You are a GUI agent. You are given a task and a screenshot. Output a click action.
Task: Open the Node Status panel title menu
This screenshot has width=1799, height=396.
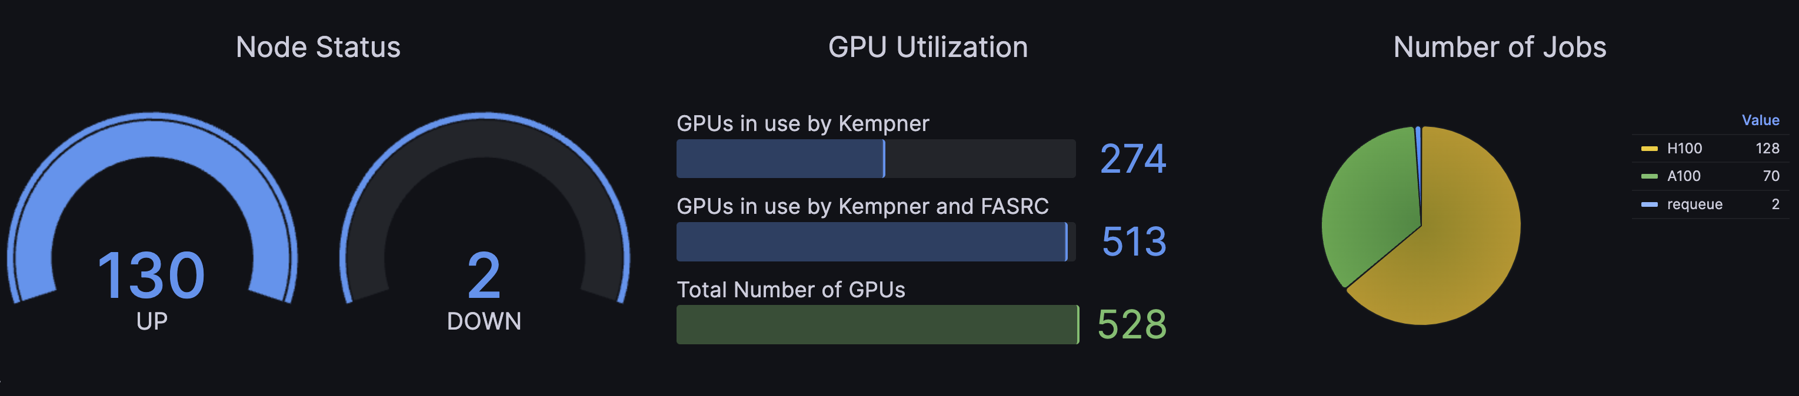(318, 48)
